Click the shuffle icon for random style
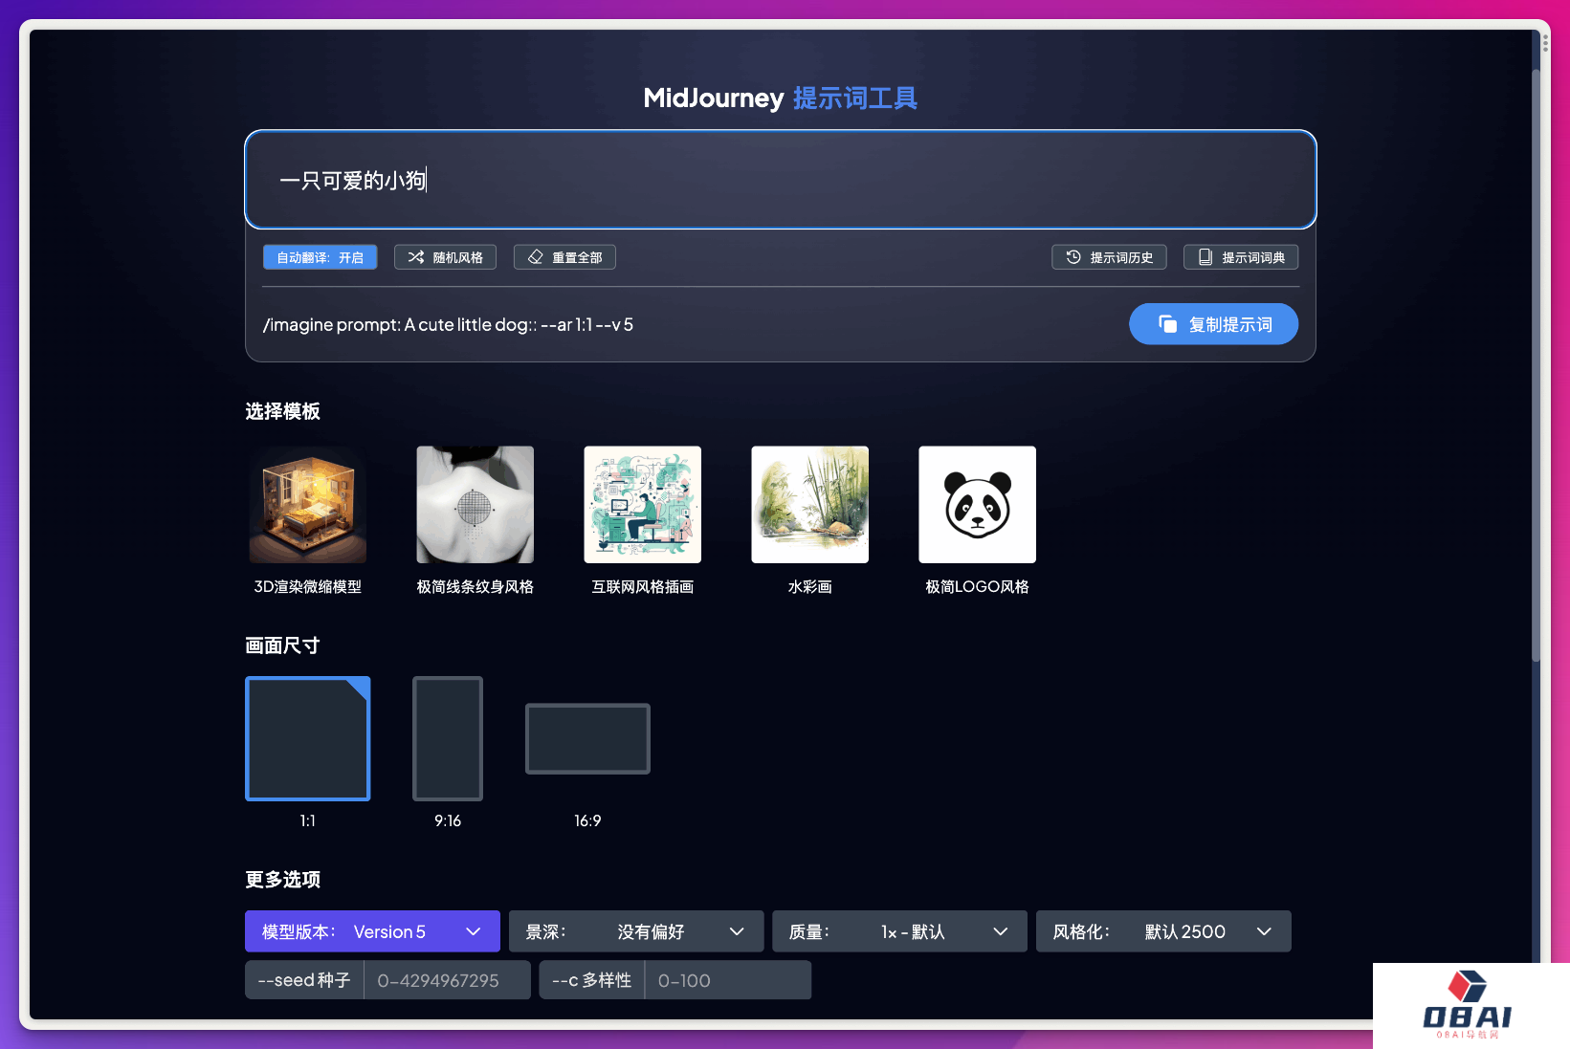 coord(416,257)
